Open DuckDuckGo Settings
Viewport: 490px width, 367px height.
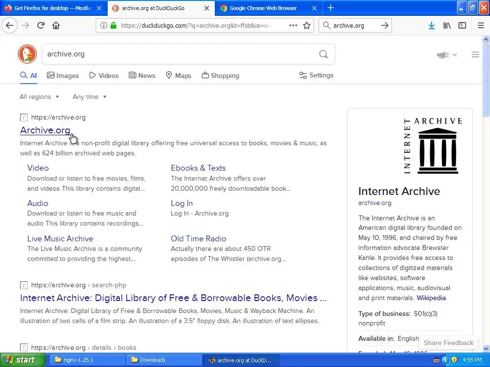click(x=316, y=75)
